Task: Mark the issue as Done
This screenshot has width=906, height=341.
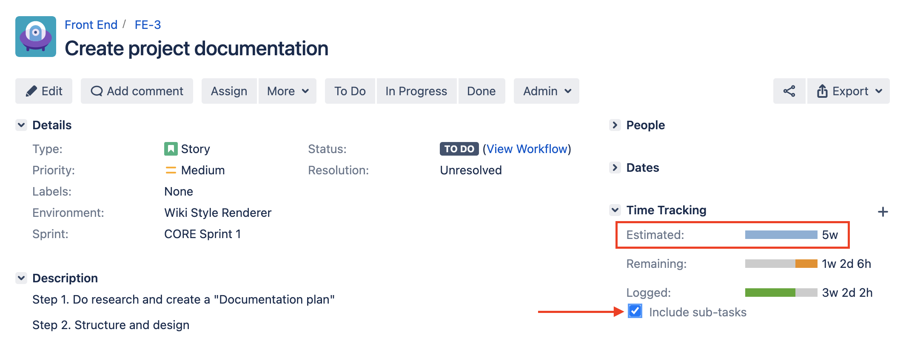Action: click(481, 91)
